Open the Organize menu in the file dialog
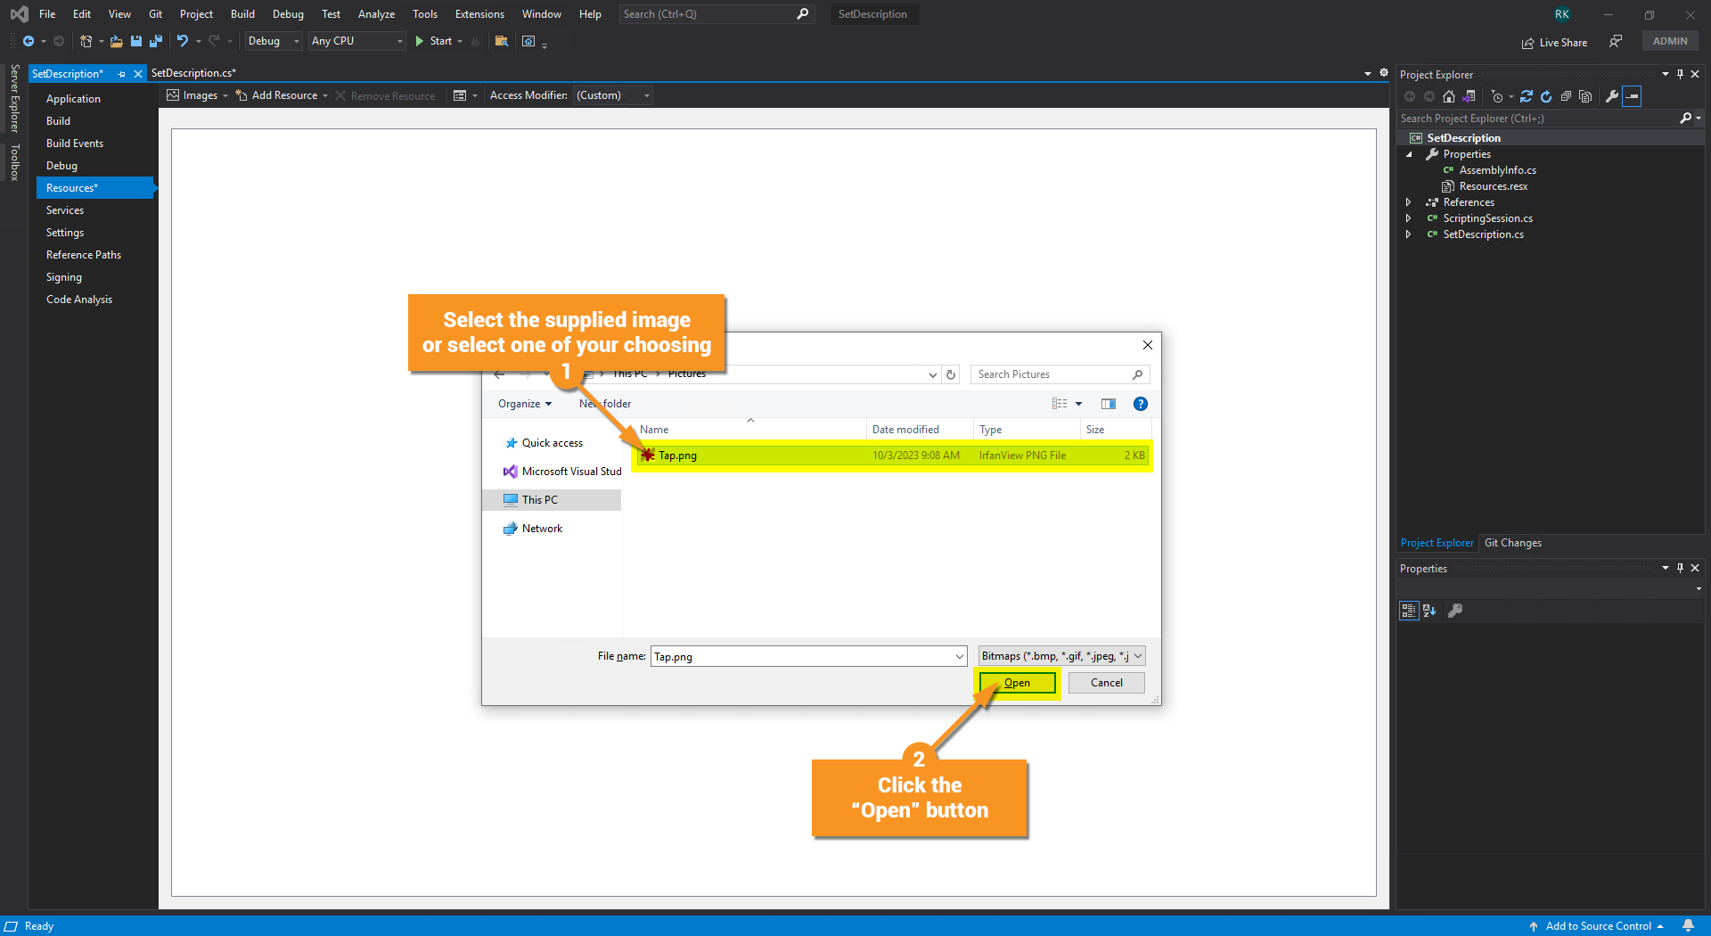Viewport: 1711px width, 936px height. (525, 404)
